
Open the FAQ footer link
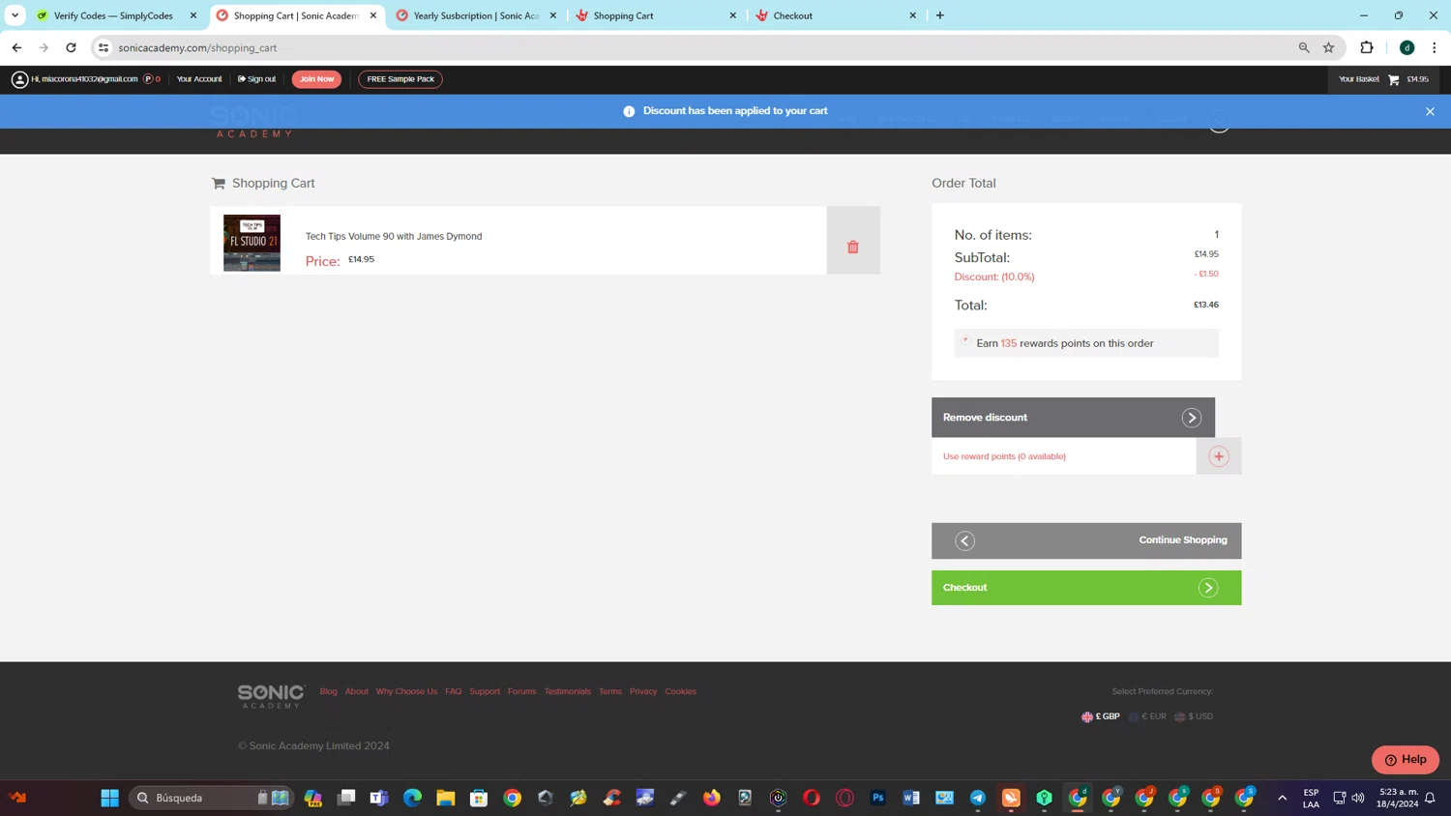pos(454,691)
